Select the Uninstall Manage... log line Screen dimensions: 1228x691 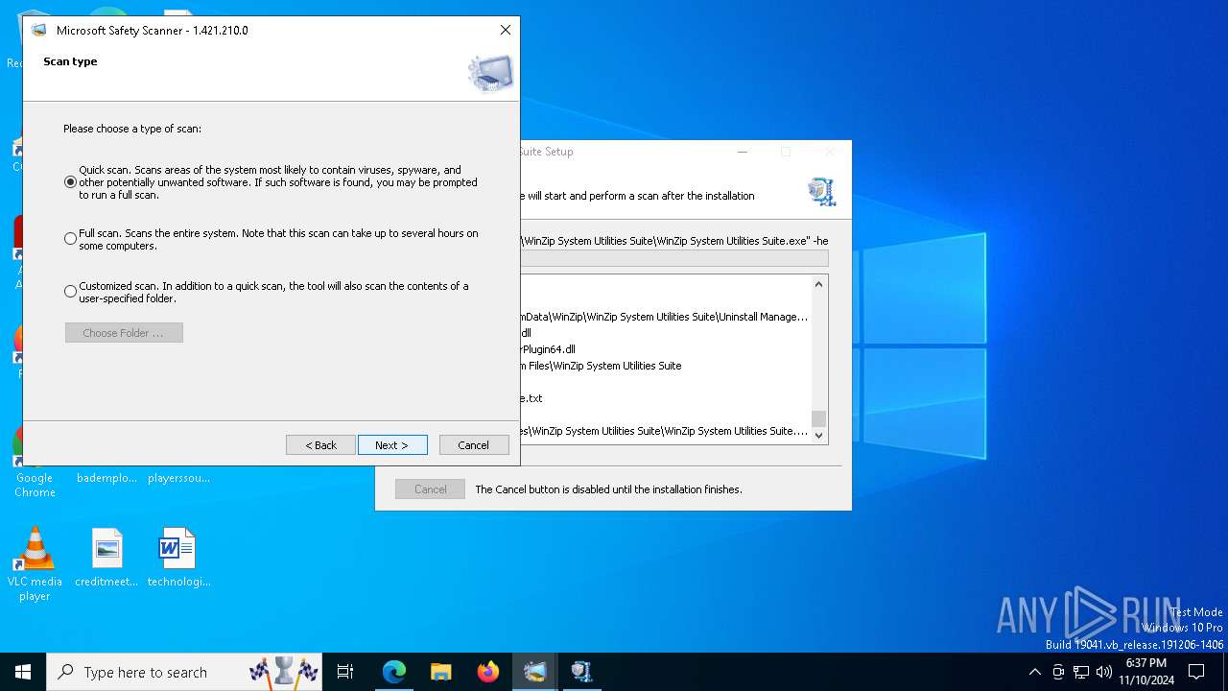tap(665, 317)
